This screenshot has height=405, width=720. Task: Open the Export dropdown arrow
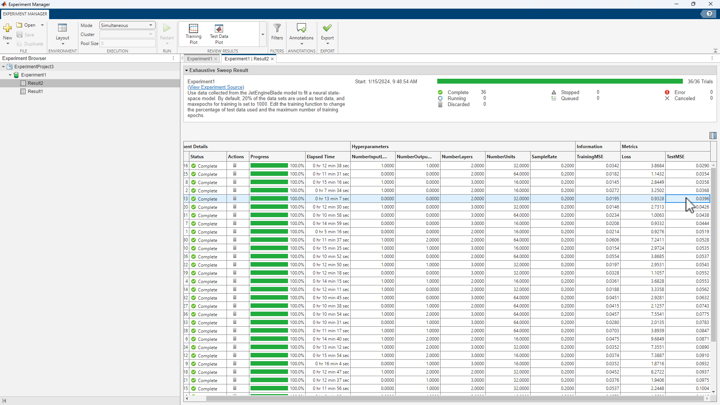tap(327, 43)
